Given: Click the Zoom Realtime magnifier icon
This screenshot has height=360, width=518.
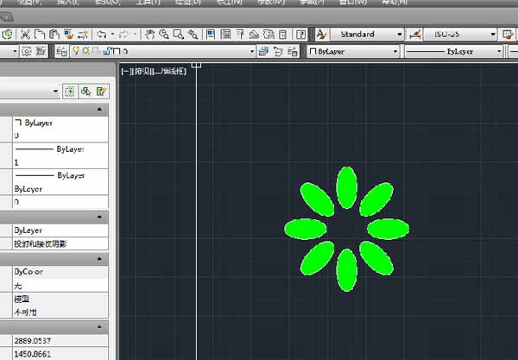Looking at the screenshot, I should (x=163, y=35).
